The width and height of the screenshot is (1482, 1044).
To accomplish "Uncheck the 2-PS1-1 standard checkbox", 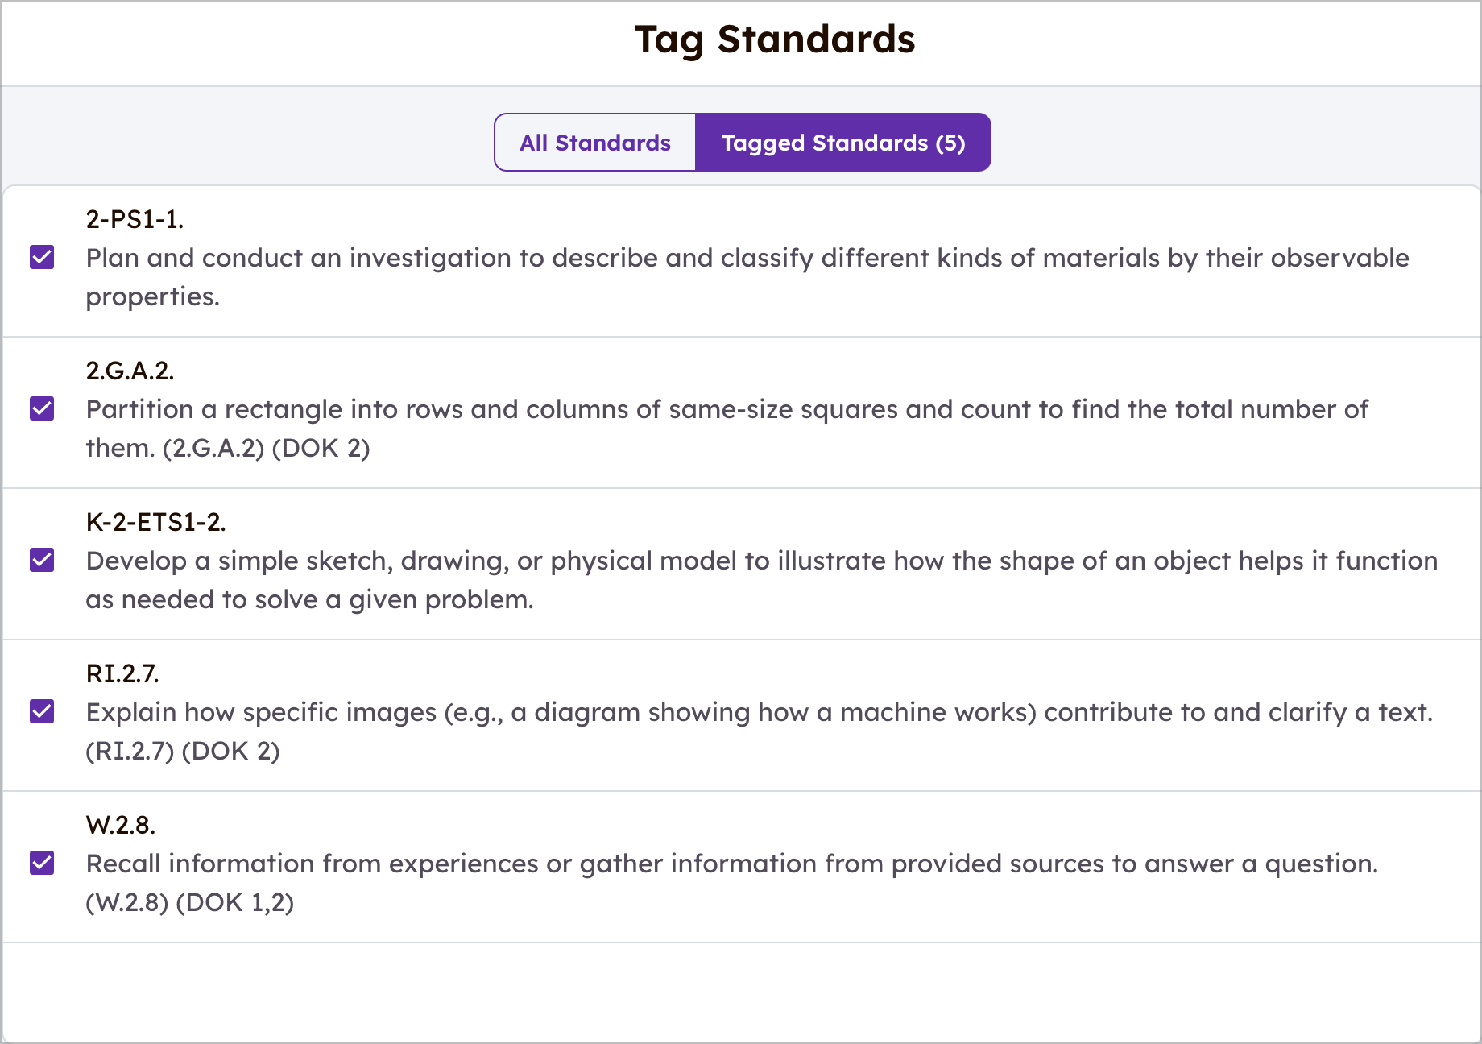I will point(41,258).
